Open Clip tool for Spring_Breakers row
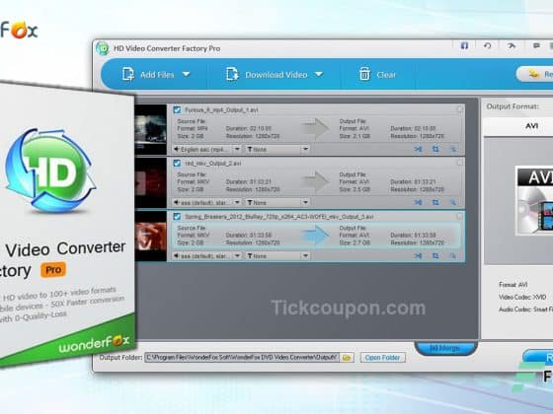Viewport: 553px width, 414px height. 419,255
